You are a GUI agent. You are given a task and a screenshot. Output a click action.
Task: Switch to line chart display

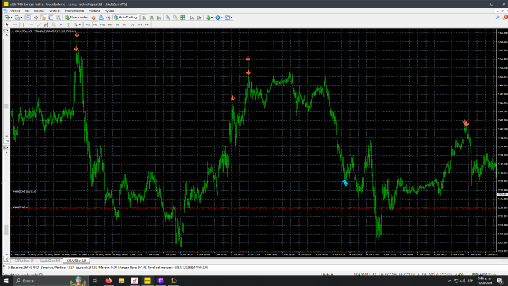click(159, 18)
